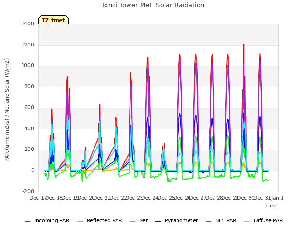Click the y-axis label PAR / Net and Solar
This screenshot has width=307, height=230.
click(7, 110)
